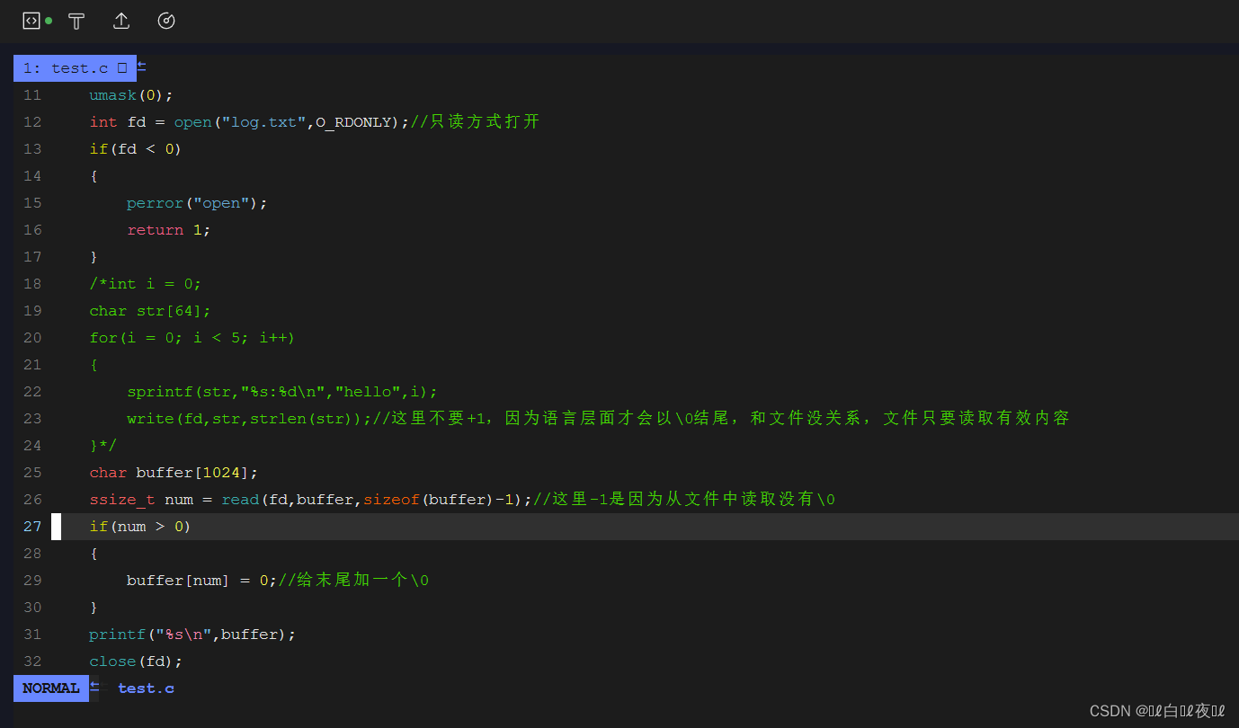Screen dimensions: 1239x728
Task: Select the T text tool icon
Action: (76, 21)
